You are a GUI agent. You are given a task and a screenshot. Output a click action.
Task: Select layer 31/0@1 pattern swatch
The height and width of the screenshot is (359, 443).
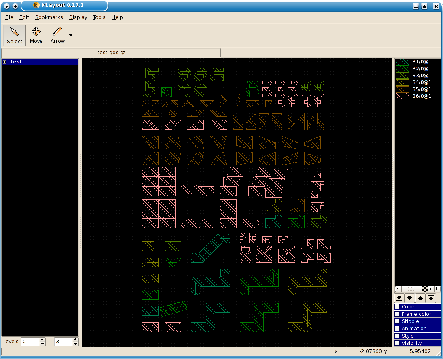tap(402, 62)
